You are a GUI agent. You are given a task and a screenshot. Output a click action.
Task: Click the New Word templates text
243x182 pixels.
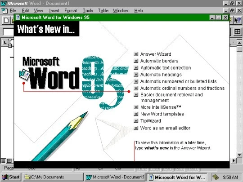[x=162, y=114]
